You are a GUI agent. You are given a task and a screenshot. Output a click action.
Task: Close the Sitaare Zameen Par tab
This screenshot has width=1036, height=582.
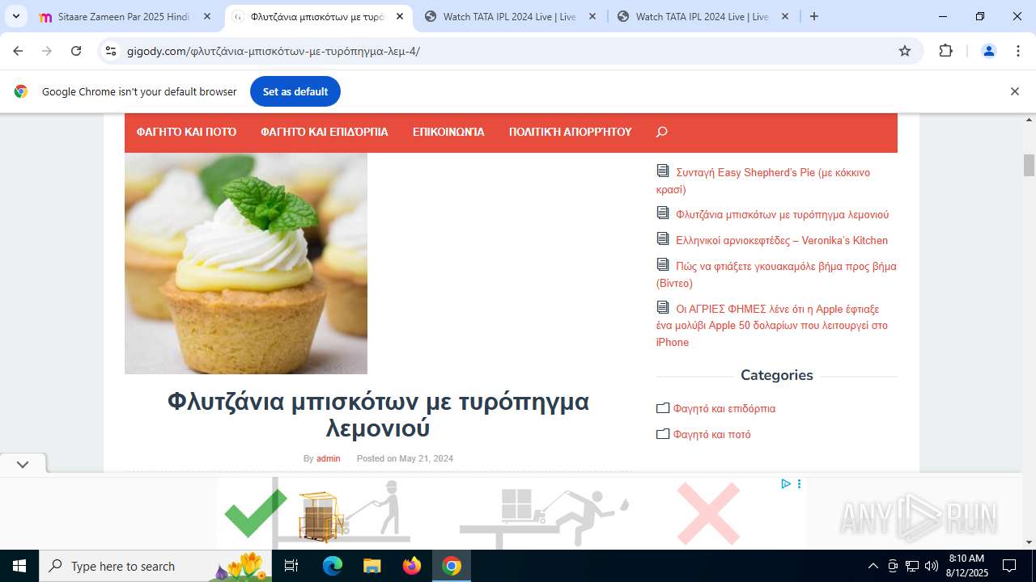(206, 16)
